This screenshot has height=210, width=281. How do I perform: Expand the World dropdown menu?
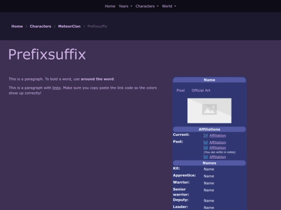pos(169,6)
